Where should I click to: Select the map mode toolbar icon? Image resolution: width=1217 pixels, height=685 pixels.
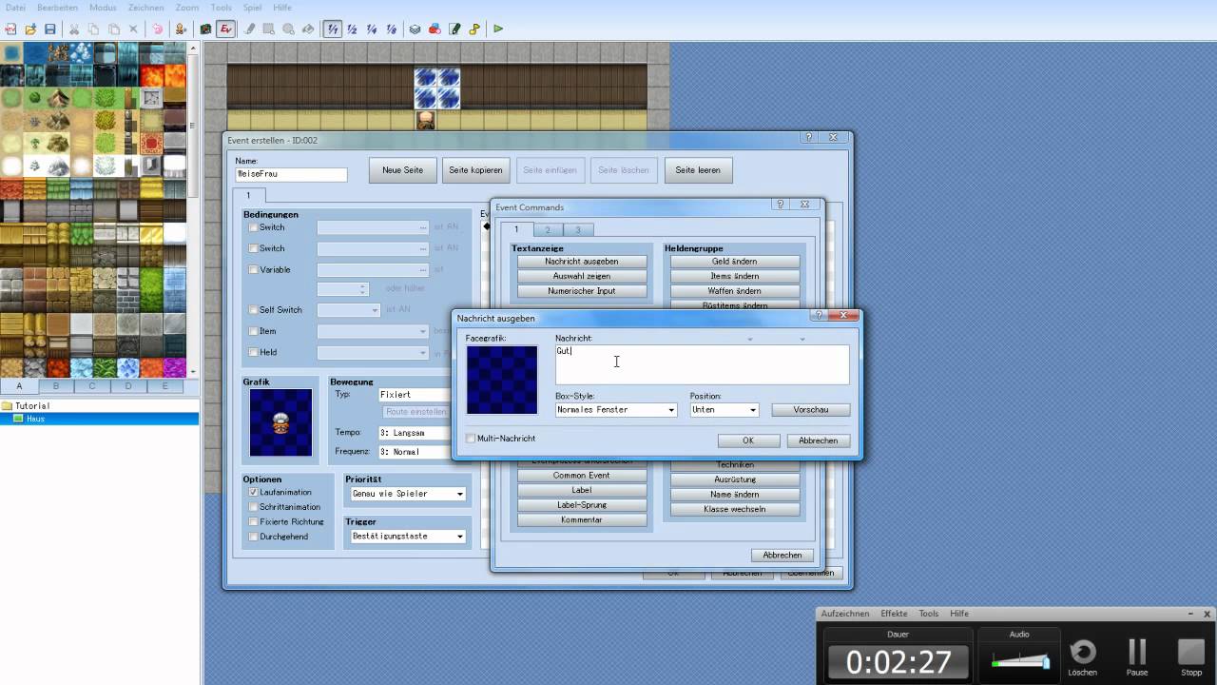tap(205, 29)
